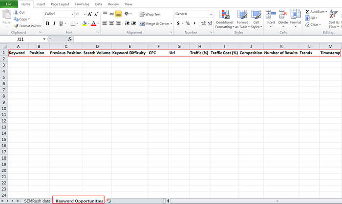Switch to the Review tab
Viewport: 342px width, 204px height.
(113, 4)
